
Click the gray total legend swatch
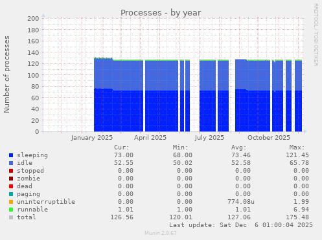[x=11, y=217]
